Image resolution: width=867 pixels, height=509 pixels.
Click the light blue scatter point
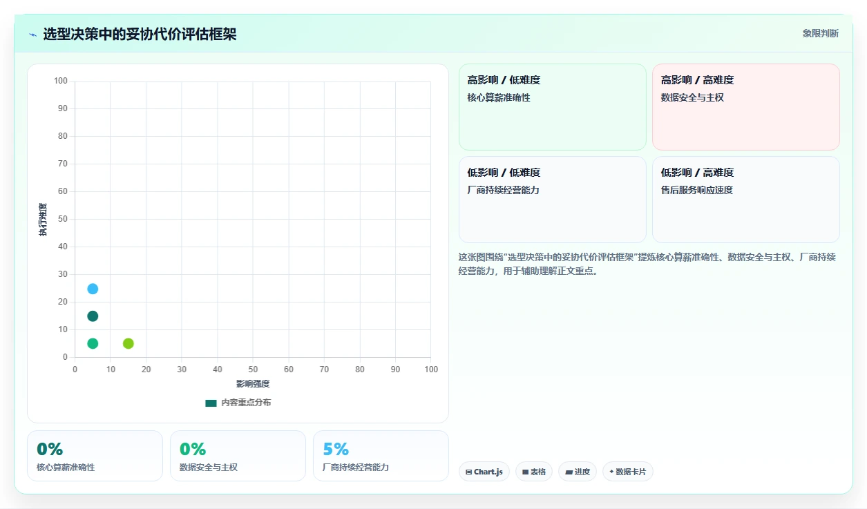point(93,289)
